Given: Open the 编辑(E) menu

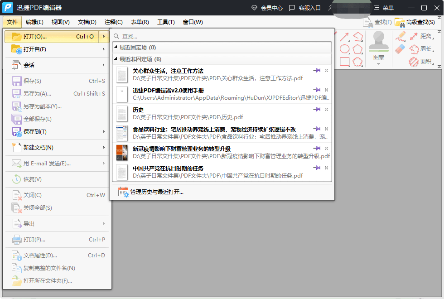Looking at the screenshot, I should (34, 22).
